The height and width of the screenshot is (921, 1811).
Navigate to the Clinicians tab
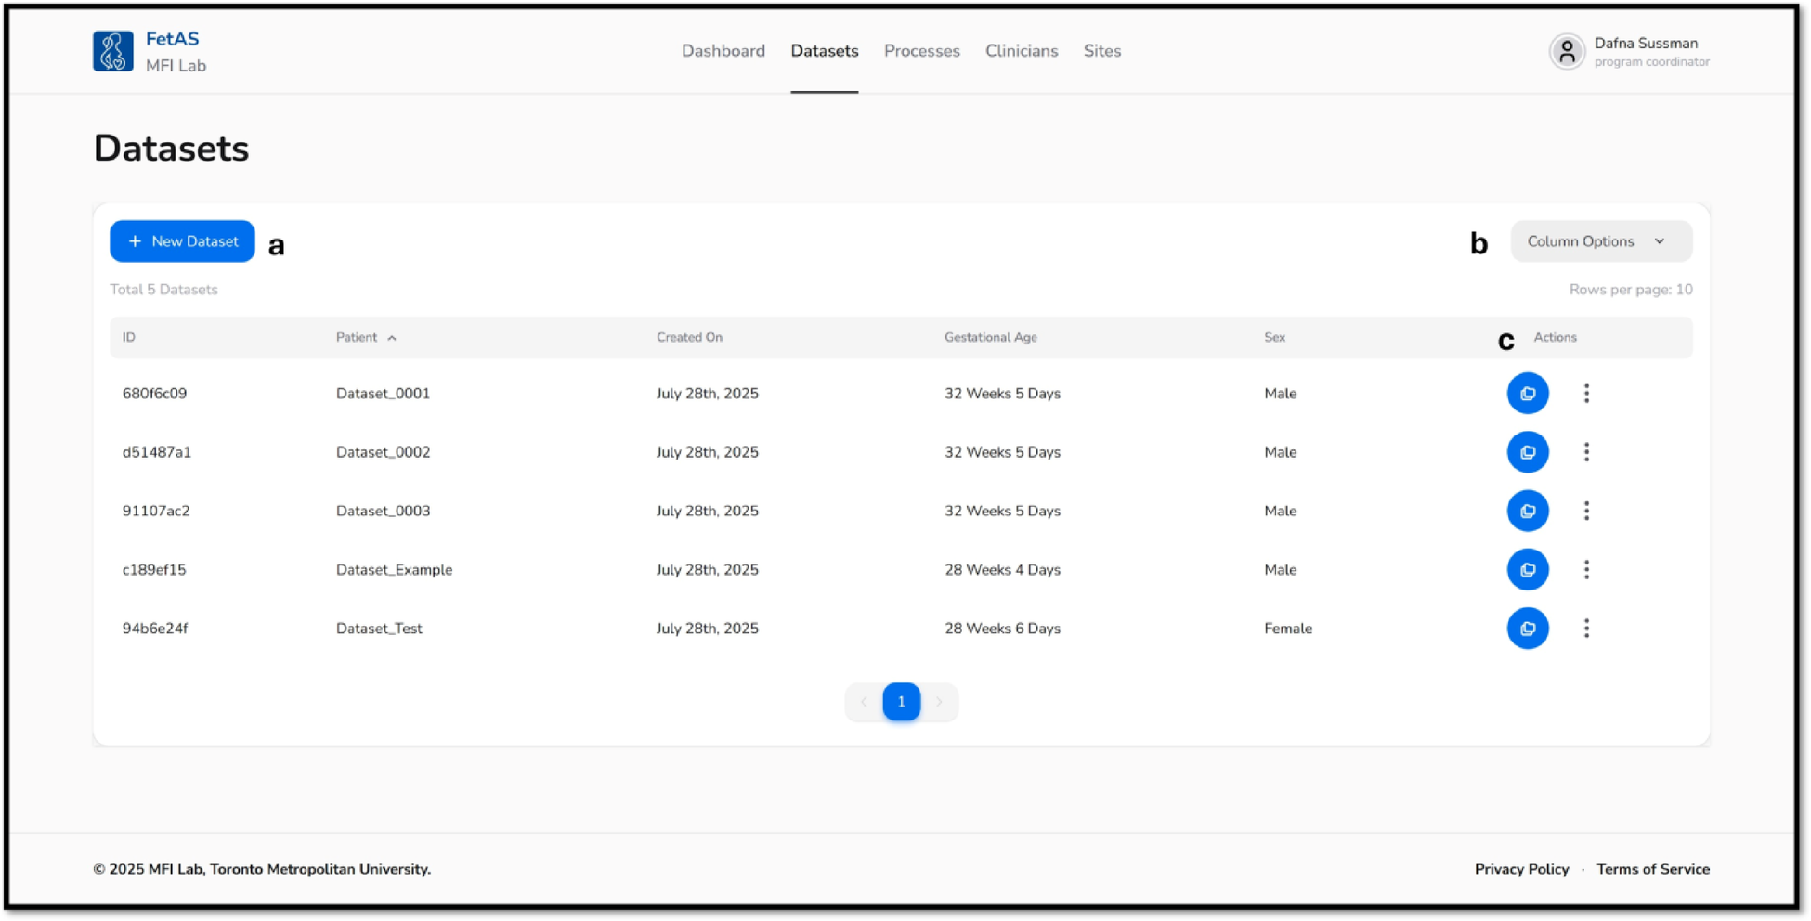1021,51
